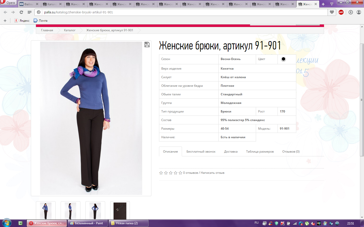Open the Opera main menu
364x227 pixels.
8,3
